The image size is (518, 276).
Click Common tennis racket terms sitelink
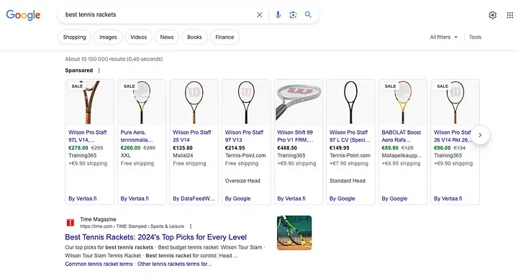click(99, 264)
